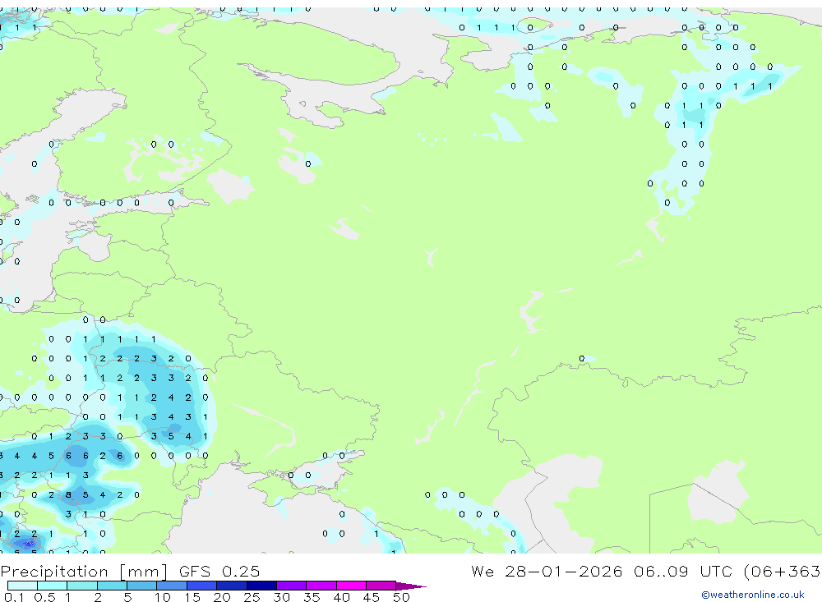Viewport: 822px width, 602px height.
Task: Click the "06..09 UTC" time text
Action: (x=682, y=571)
